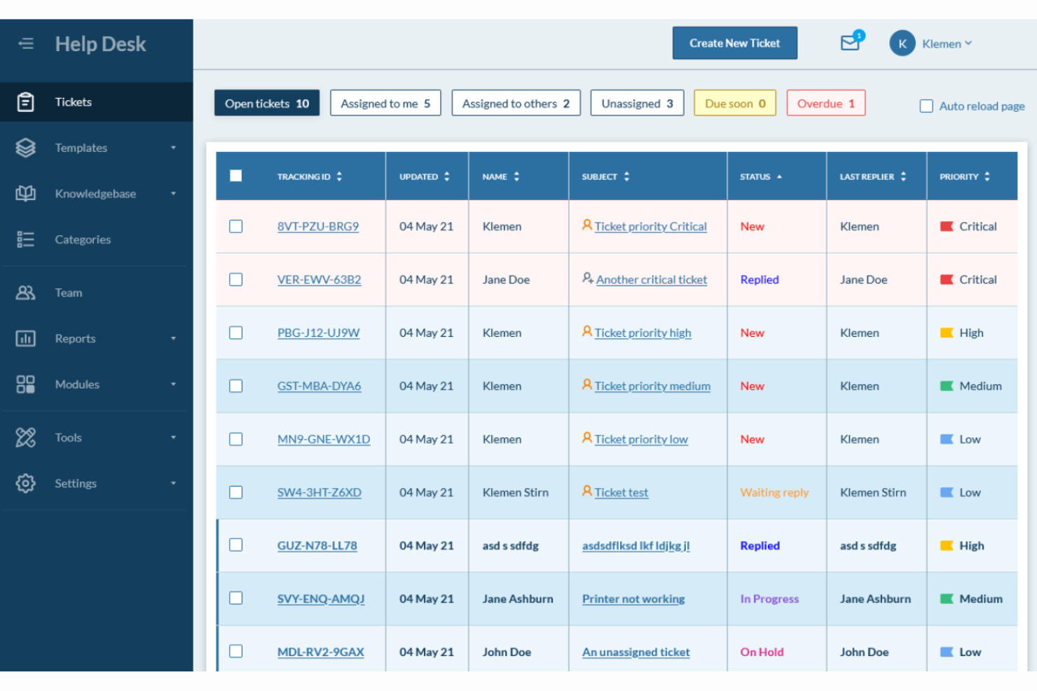Open the Categories list icon
The width and height of the screenshot is (1037, 691).
pos(25,239)
